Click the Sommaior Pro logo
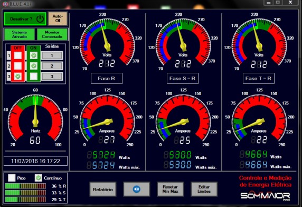Image resolution: width=302 pixels, height=207 pixels. click(266, 196)
